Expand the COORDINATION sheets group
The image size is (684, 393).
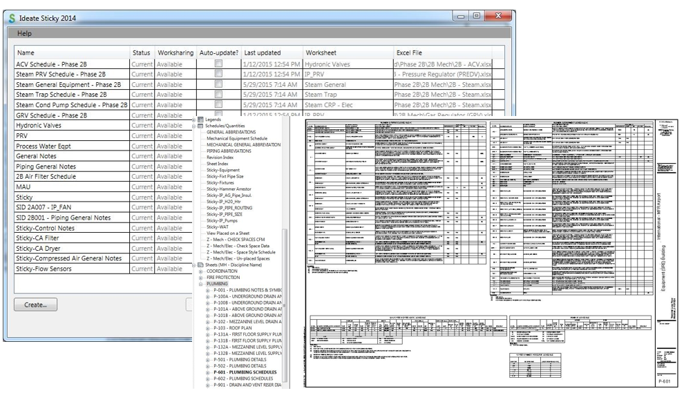tap(200, 271)
